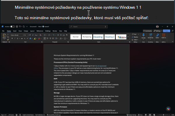
Task: Toggle Show/Hide paragraph marks
Action: click(67, 35)
